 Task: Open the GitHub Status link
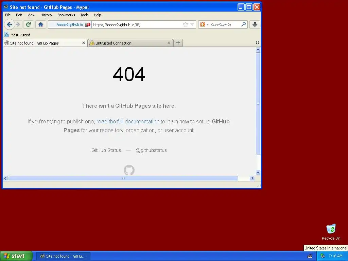pos(106,150)
